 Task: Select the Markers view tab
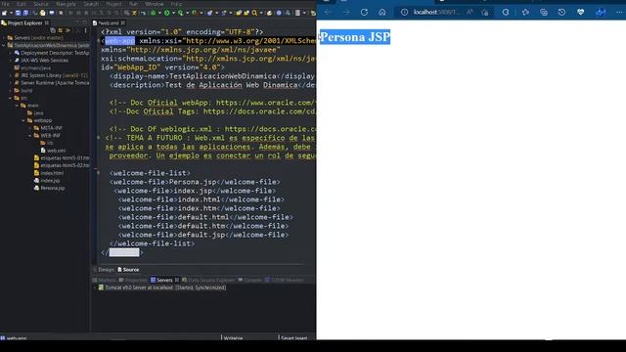(105, 281)
